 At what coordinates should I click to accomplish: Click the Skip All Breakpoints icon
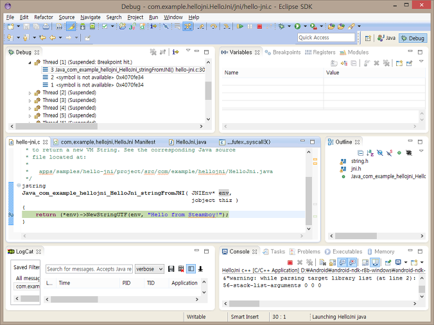point(166,26)
